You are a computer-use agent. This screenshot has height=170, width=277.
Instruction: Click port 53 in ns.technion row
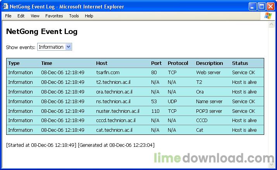point(154,102)
